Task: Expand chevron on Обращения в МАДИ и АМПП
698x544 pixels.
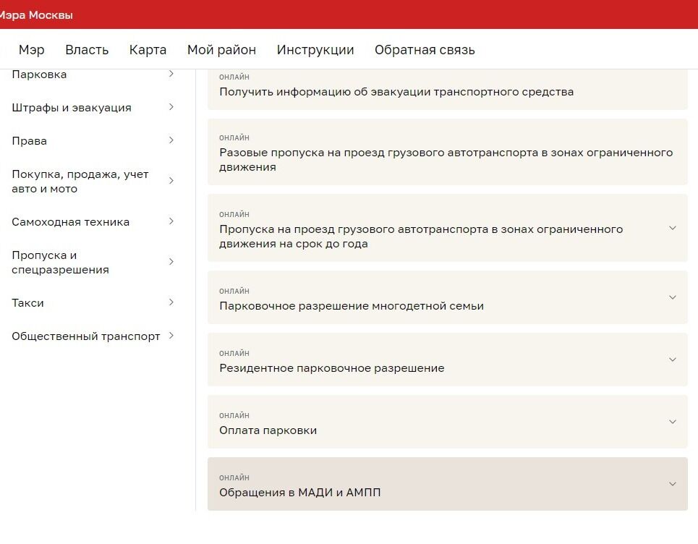Action: [x=673, y=484]
